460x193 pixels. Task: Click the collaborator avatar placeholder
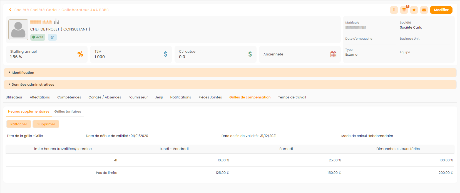[x=18, y=30]
